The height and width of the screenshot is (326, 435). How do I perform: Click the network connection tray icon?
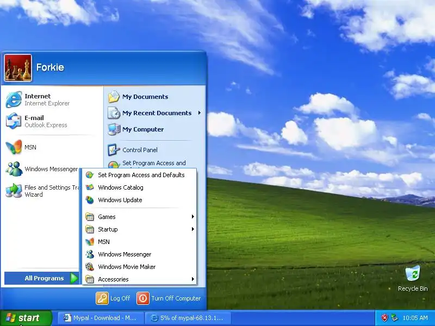[x=394, y=318]
